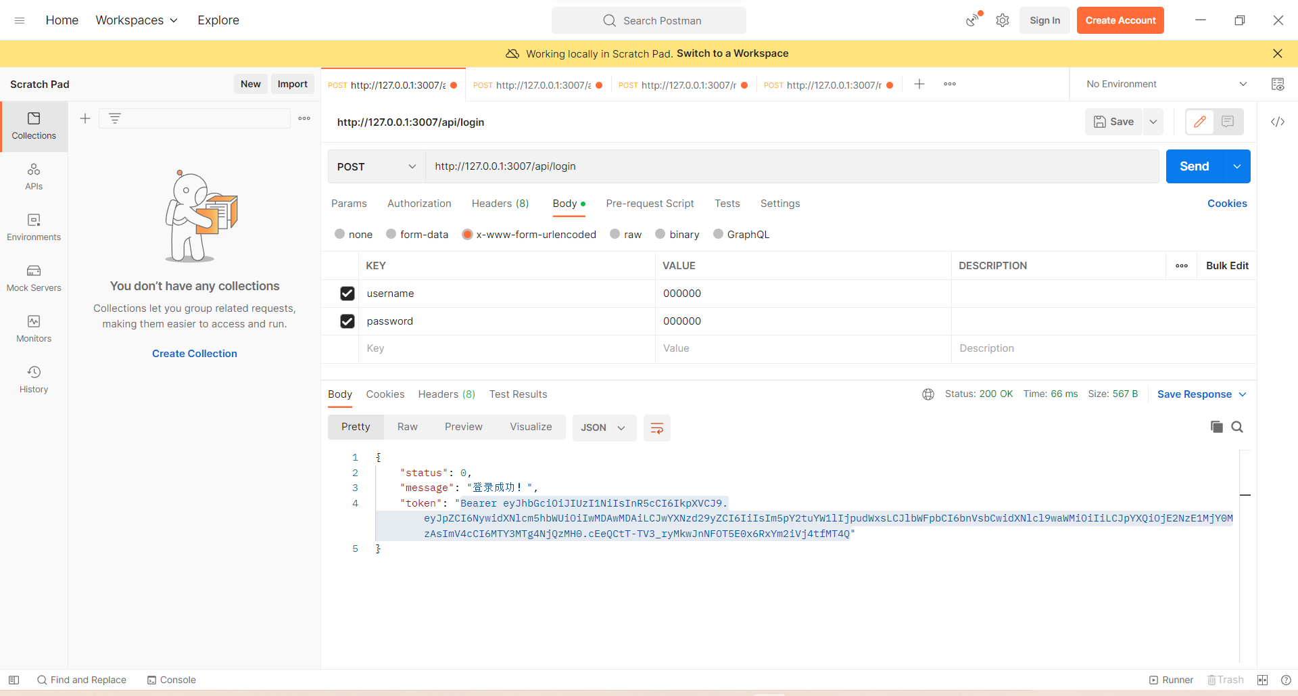This screenshot has height=696, width=1298.
Task: Save the current request
Action: pos(1113,122)
